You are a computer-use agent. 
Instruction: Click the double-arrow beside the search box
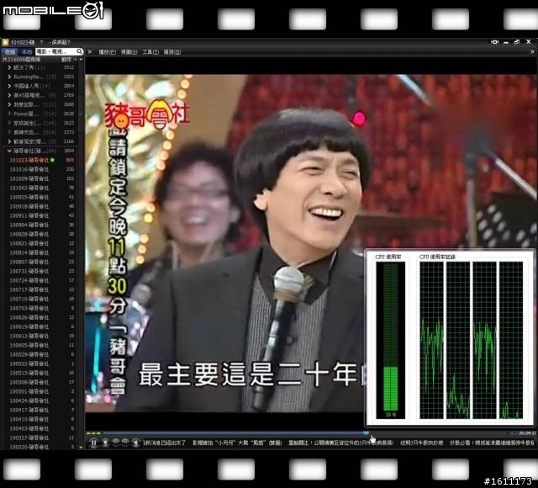click(x=90, y=52)
